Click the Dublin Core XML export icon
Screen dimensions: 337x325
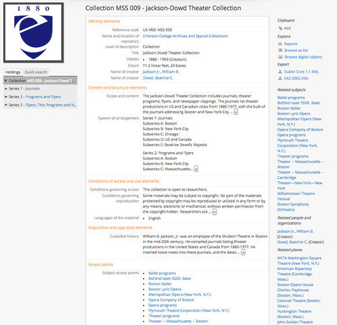pyautogui.click(x=280, y=72)
